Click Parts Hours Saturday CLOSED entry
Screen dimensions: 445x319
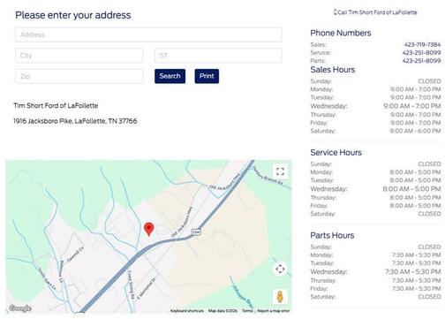(x=375, y=296)
